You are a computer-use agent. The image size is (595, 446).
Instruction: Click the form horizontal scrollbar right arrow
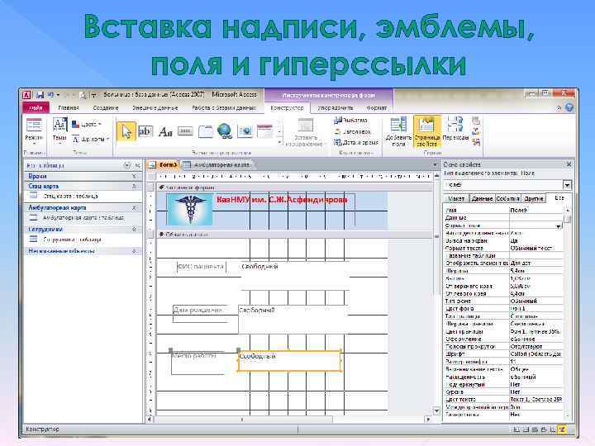428,420
